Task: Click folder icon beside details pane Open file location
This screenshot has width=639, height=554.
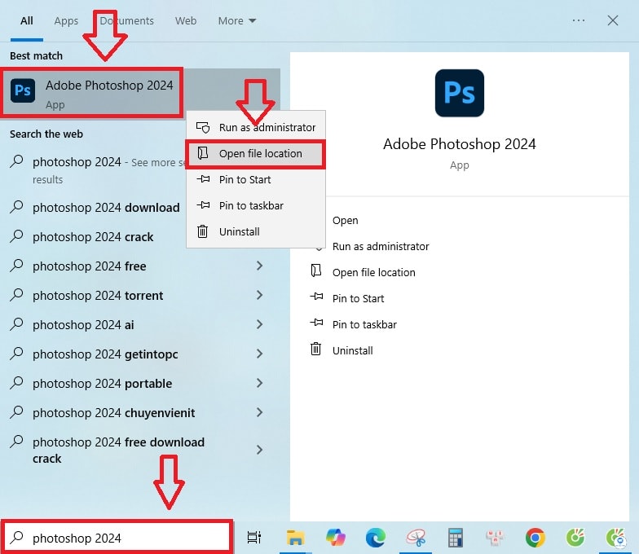Action: click(316, 270)
